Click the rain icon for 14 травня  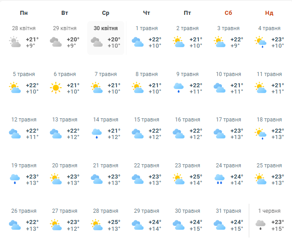pos(97,134)
